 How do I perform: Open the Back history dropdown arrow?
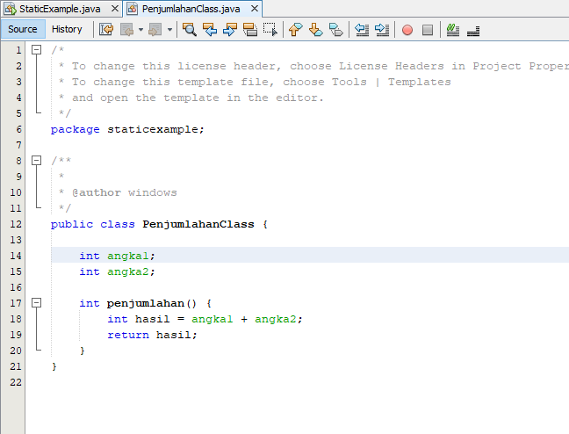coord(140,29)
